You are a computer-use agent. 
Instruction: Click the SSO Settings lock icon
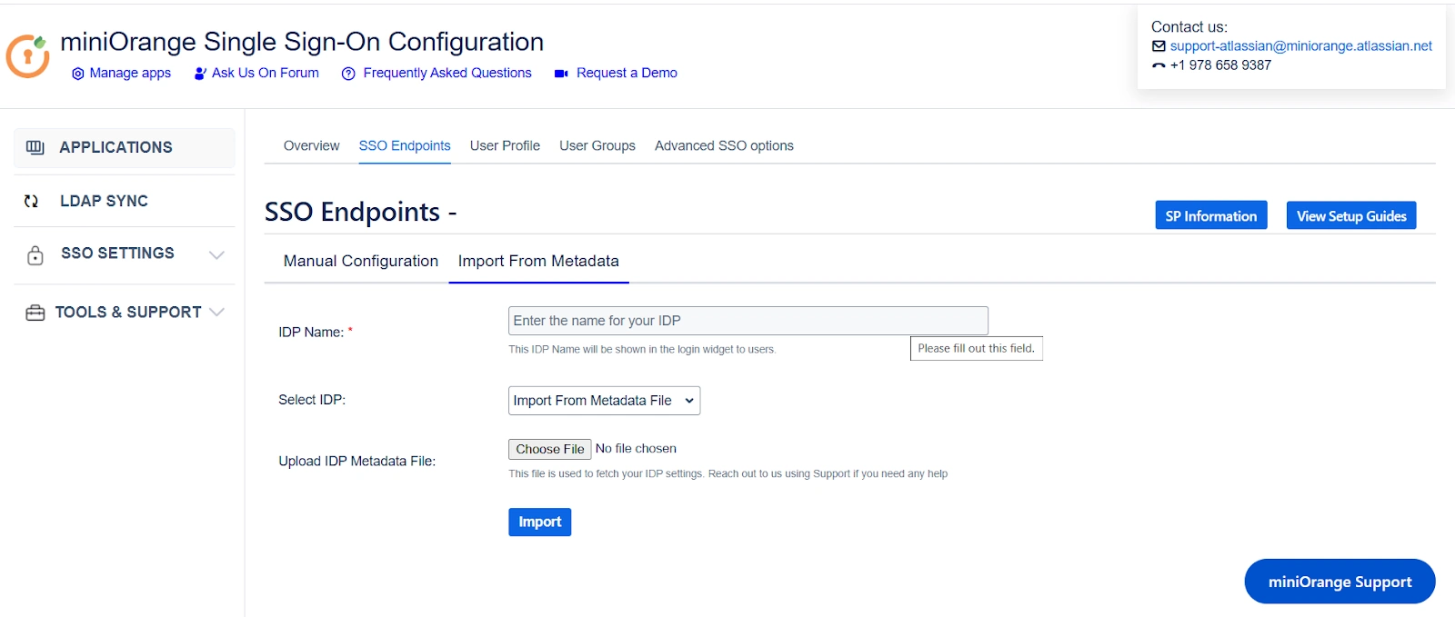(x=35, y=254)
